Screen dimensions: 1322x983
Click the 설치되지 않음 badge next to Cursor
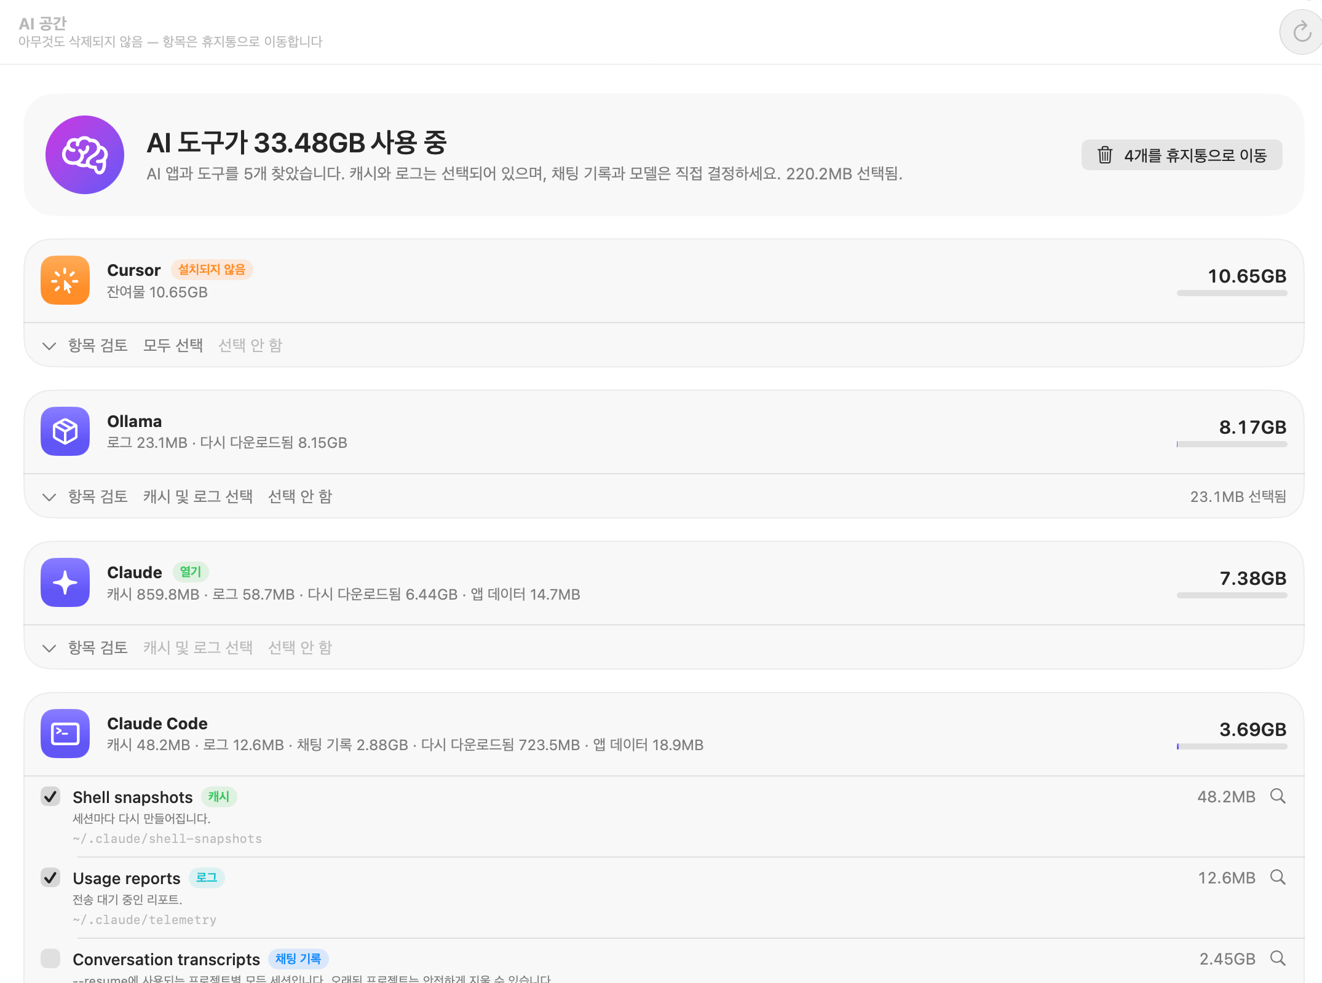point(212,270)
